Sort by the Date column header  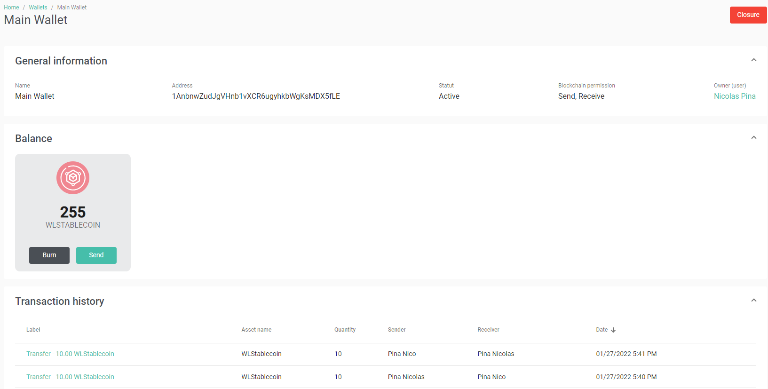coord(602,330)
